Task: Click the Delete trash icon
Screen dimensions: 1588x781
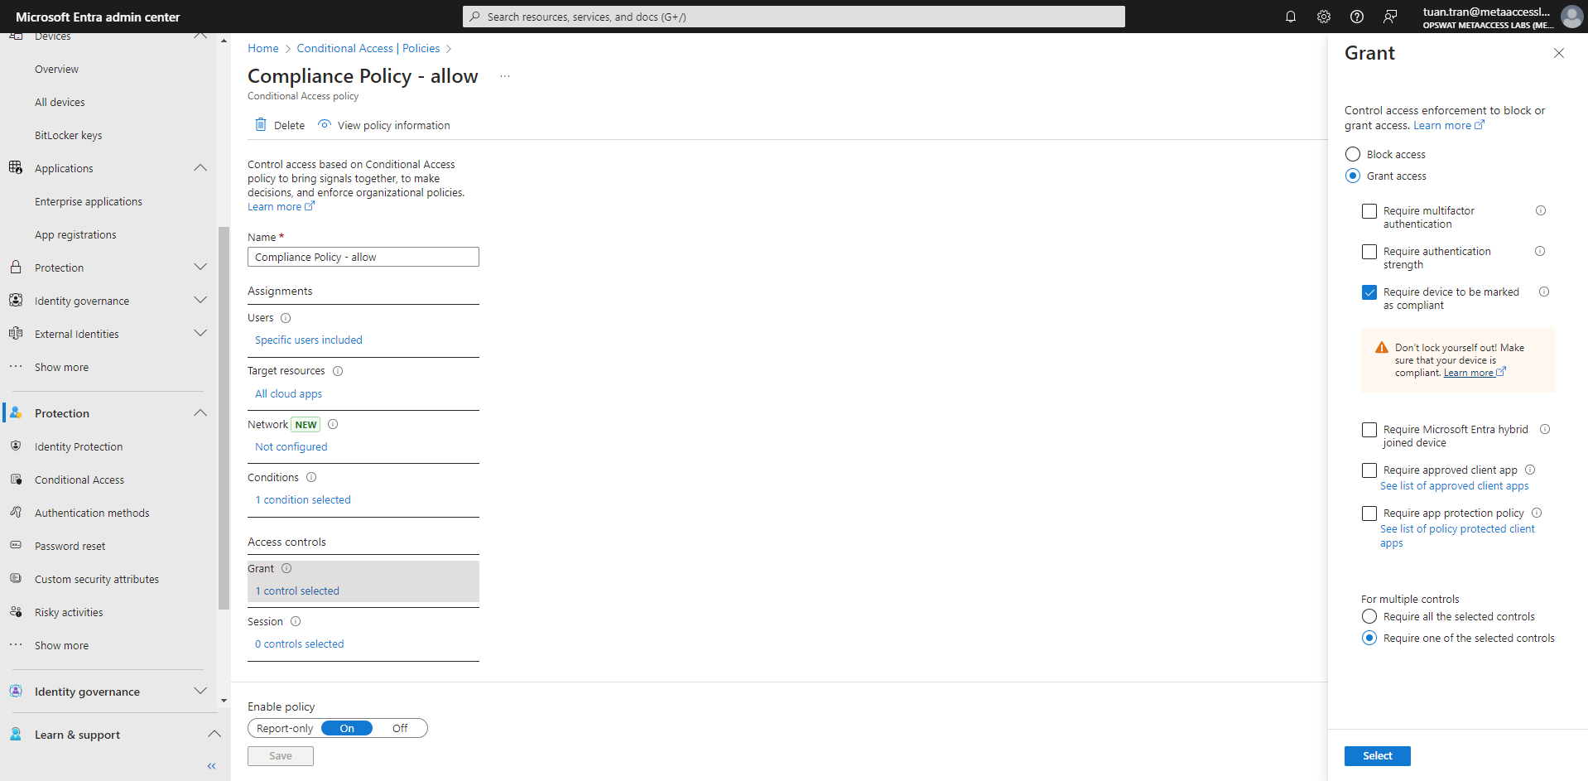Action: [261, 124]
